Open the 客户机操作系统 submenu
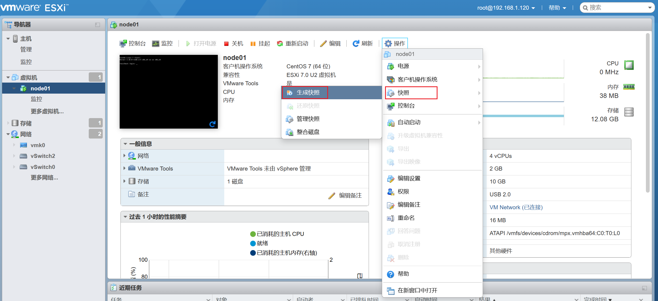658x301 pixels. tap(432, 80)
